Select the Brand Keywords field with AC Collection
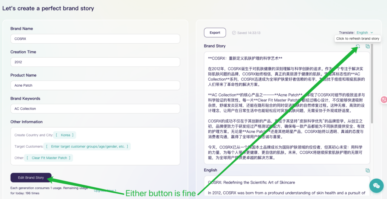 [x=95, y=109]
